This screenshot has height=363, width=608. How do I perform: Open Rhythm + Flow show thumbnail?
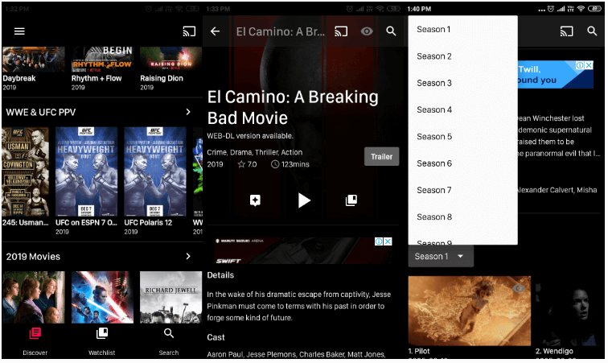click(x=102, y=60)
